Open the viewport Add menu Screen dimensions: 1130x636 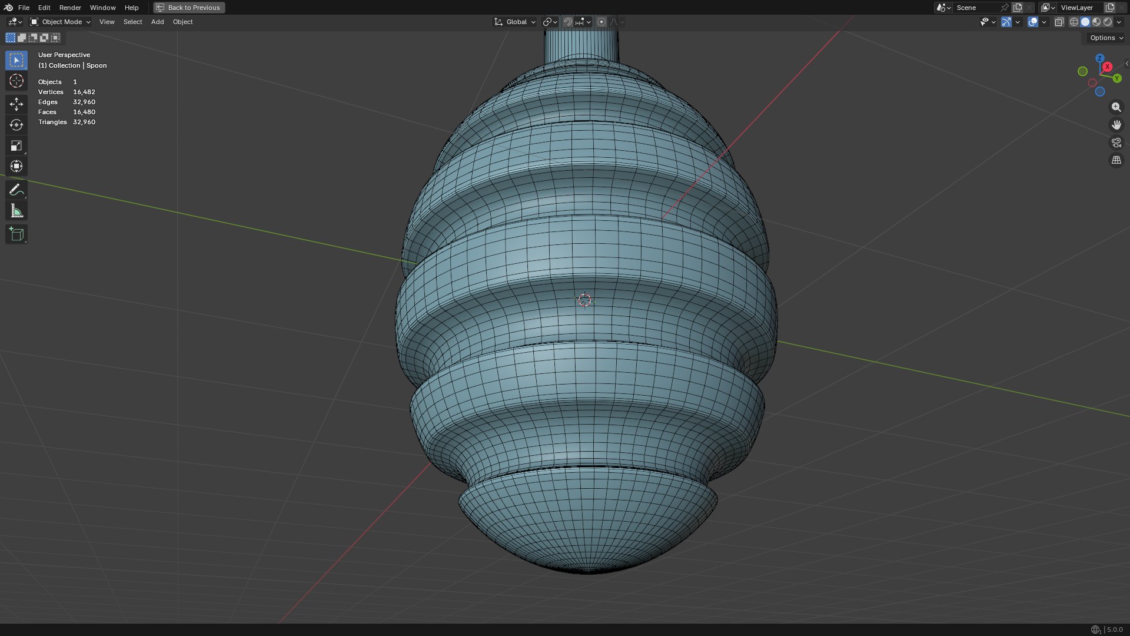[157, 22]
